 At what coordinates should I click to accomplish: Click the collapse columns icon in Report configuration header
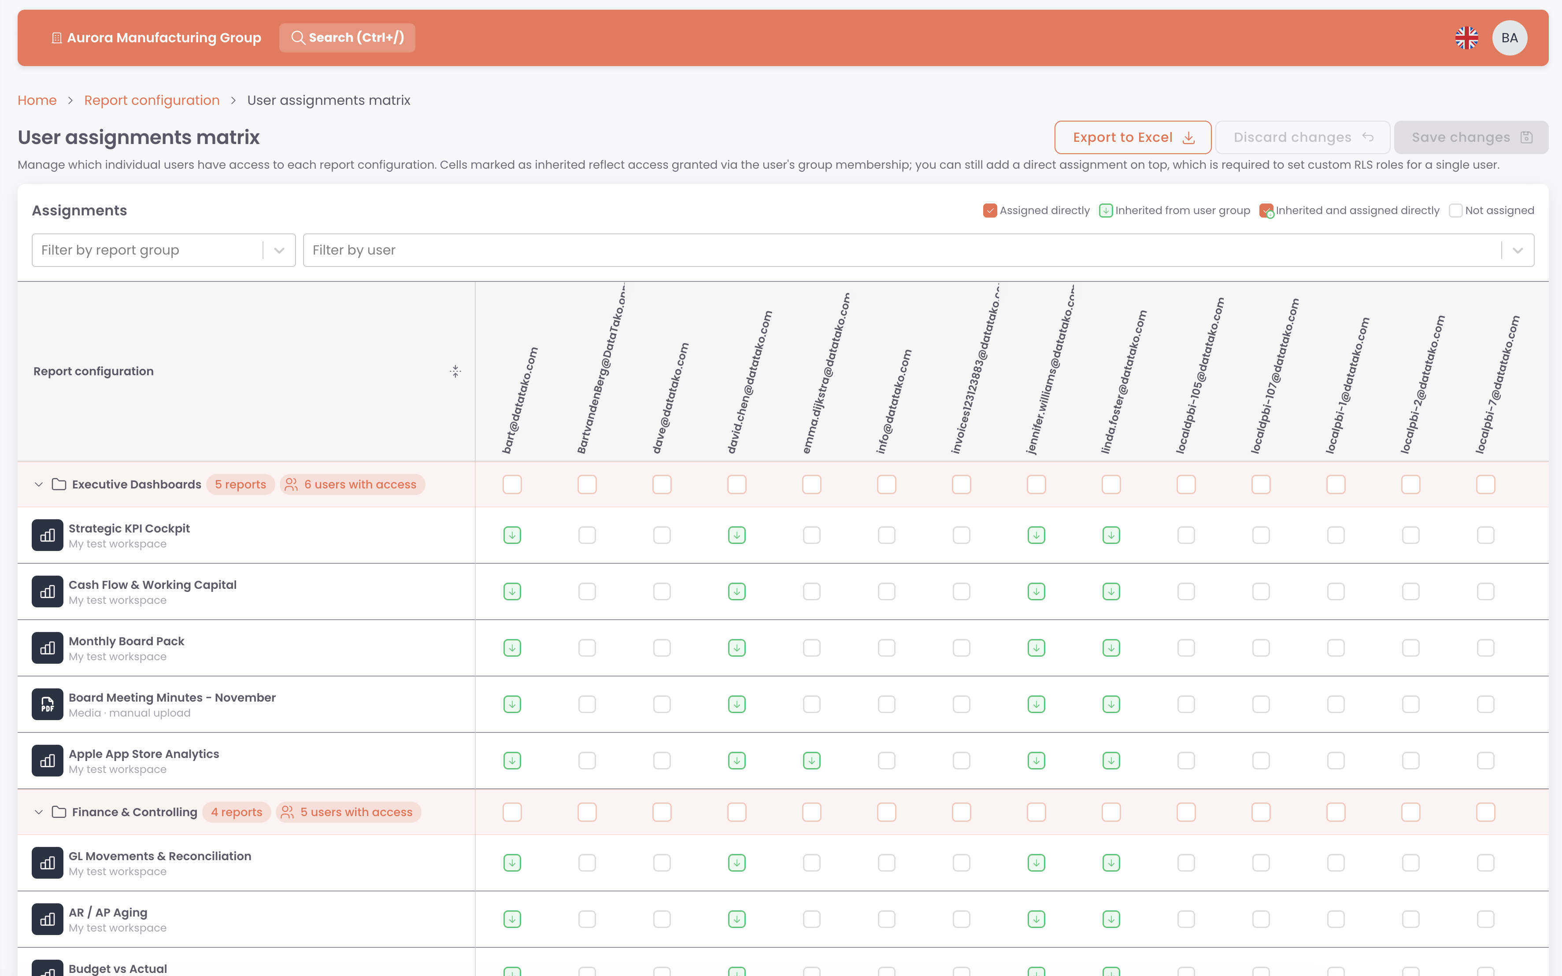[x=455, y=371]
